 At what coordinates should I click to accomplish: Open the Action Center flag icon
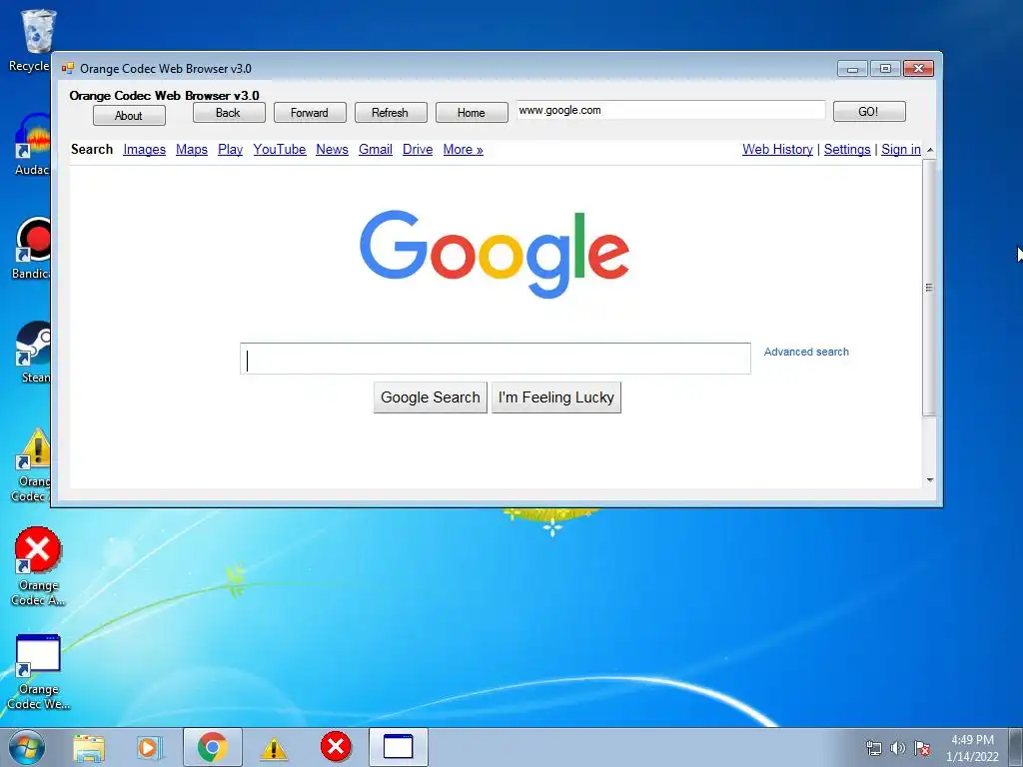pyautogui.click(x=922, y=748)
